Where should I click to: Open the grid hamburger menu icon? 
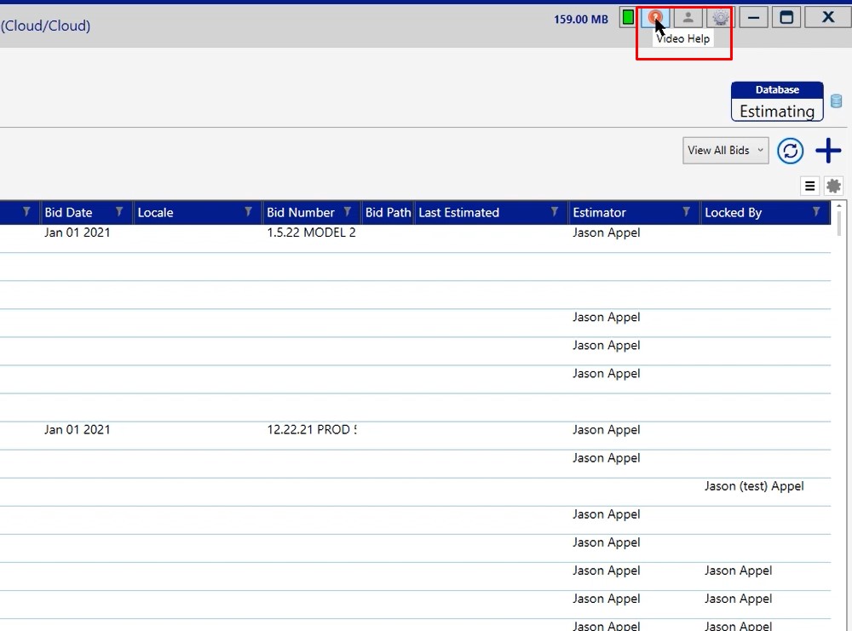click(810, 186)
